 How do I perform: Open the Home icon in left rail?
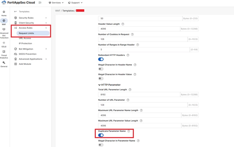tap(4, 12)
